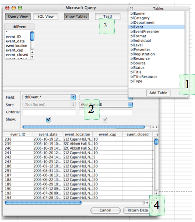Select tblEvent in the Tables list
Screen dimensions: 195x222
(156, 27)
